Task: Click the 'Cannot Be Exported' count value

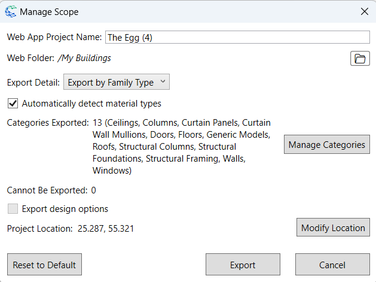Action: click(93, 190)
